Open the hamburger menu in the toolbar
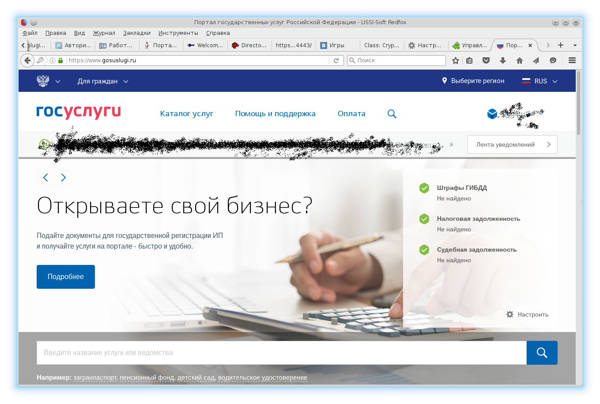Image resolution: width=600 pixels, height=404 pixels. (x=572, y=60)
